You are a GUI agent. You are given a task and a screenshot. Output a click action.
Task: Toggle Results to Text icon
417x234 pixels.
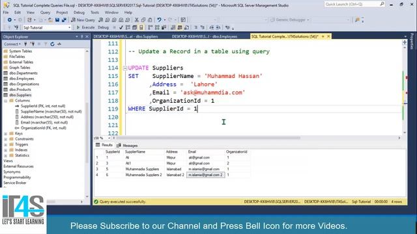click(x=173, y=27)
